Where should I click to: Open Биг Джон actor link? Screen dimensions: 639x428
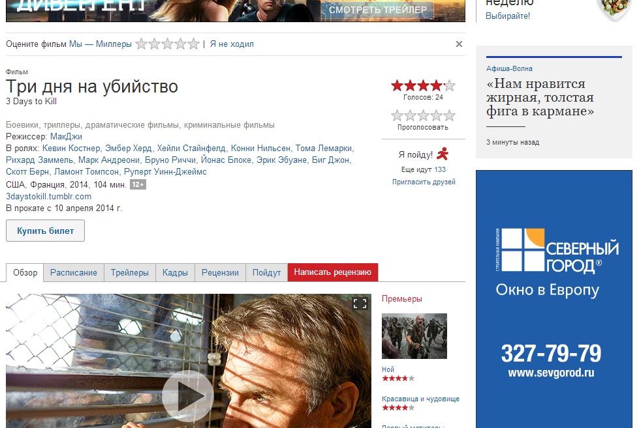point(330,160)
